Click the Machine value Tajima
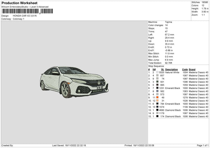This screenshot has height=148, width=210. pyautogui.click(x=168, y=22)
